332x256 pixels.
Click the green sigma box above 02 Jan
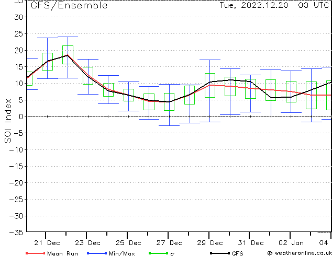click(x=291, y=91)
